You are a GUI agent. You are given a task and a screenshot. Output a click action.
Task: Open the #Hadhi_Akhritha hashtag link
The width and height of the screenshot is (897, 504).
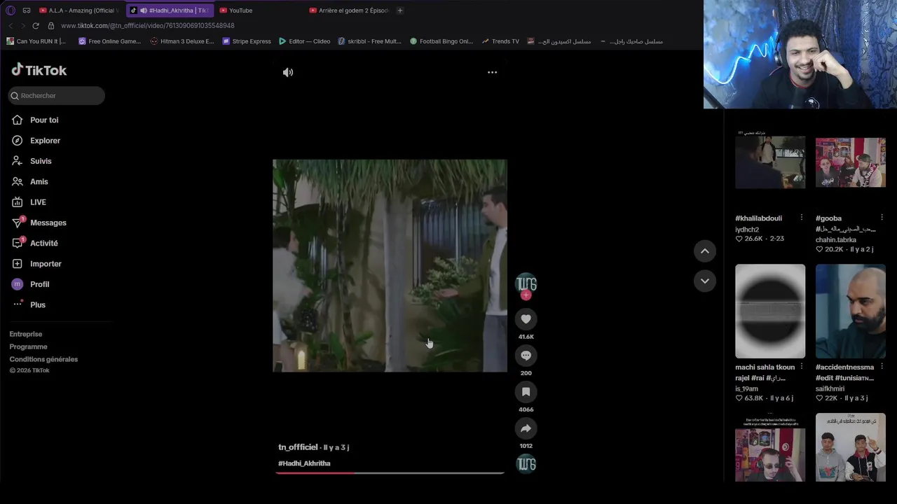tap(304, 463)
